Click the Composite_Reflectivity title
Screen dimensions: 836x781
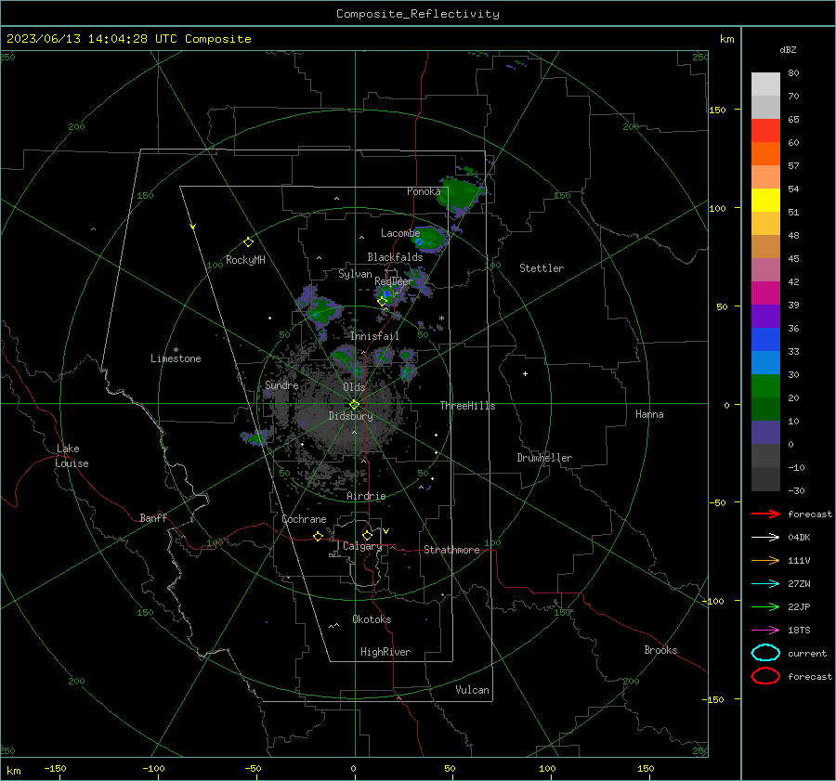coord(418,14)
